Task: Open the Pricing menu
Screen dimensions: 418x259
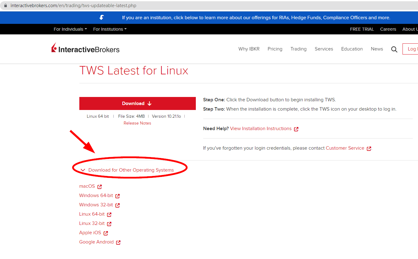Action: pyautogui.click(x=275, y=49)
